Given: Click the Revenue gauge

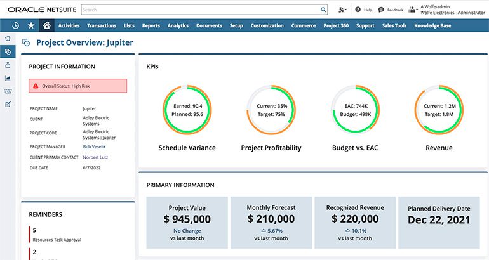Looking at the screenshot, I should point(439,110).
